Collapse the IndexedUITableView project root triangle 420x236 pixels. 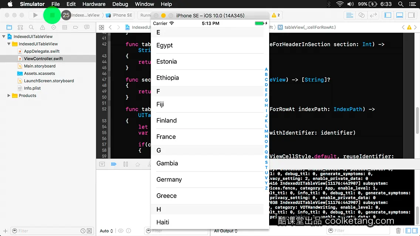4,37
